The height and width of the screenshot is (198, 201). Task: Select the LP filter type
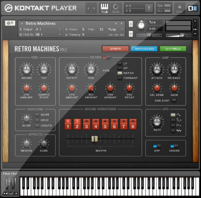pos(120,63)
